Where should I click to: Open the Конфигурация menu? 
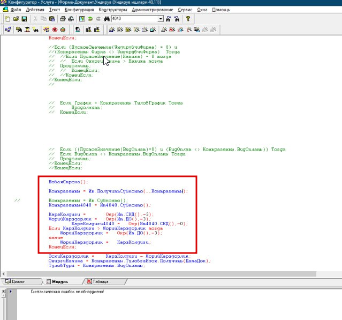click(78, 10)
